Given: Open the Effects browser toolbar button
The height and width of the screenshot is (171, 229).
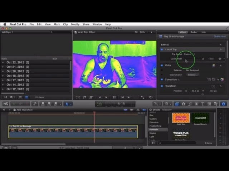Looking at the screenshot, I should click(x=177, y=104).
